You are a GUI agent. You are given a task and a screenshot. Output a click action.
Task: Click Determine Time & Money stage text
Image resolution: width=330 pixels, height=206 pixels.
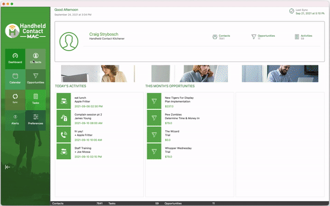182,118
